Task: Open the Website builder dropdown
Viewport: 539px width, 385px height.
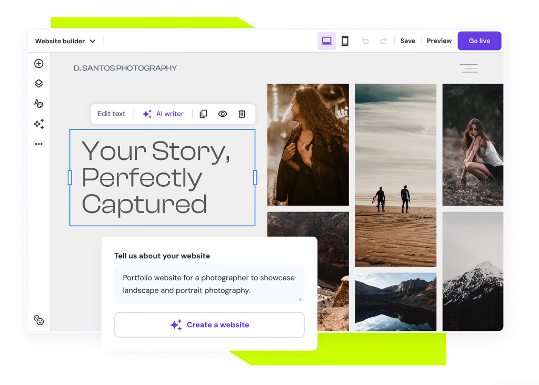Action: (x=65, y=40)
